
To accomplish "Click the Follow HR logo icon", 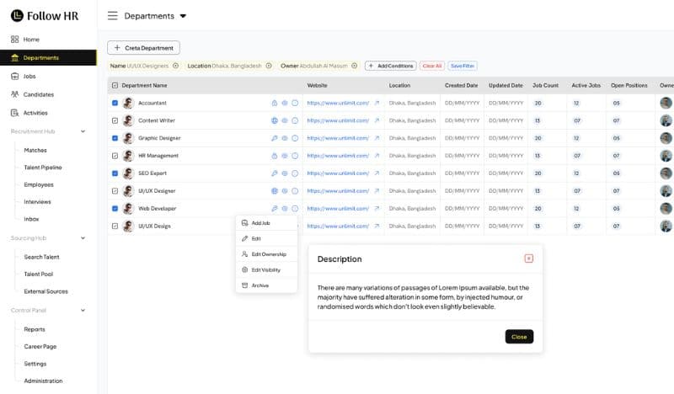I will tap(17, 15).
